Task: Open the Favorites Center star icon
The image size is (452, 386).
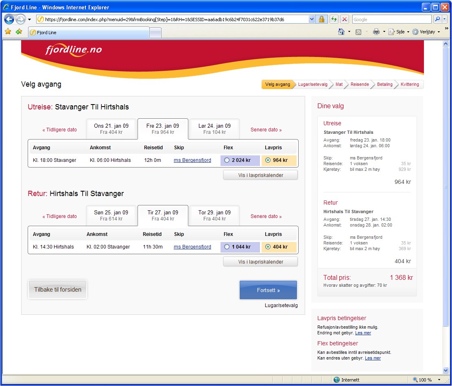Action: coord(8,31)
